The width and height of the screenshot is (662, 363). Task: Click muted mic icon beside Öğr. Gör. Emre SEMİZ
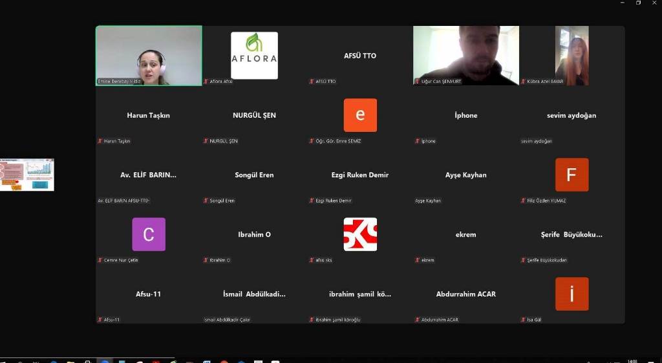click(x=312, y=140)
